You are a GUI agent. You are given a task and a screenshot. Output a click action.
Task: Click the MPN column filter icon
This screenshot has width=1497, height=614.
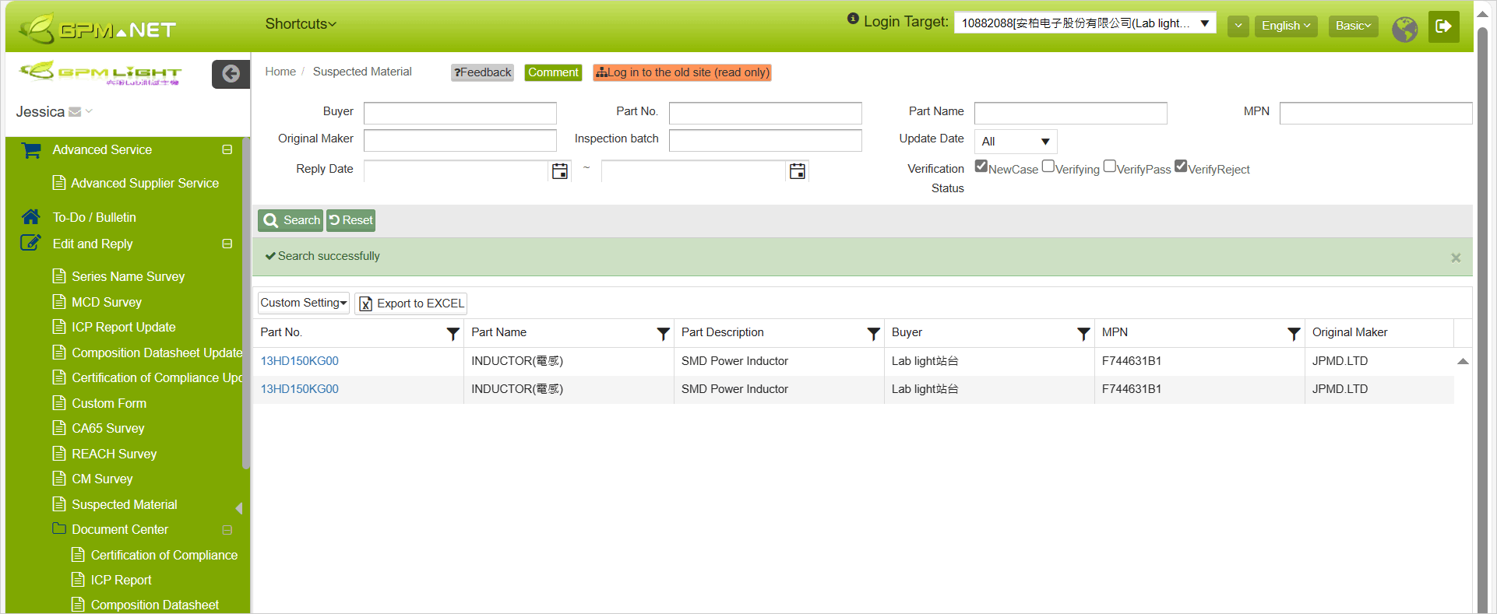(1294, 334)
